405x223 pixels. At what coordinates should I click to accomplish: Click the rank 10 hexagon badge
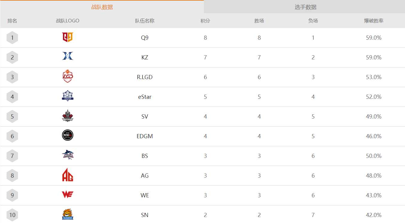point(12,215)
